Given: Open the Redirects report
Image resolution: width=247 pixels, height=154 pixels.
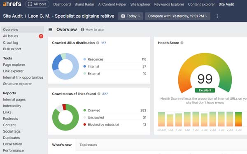Looking at the screenshot, I should point(10,119).
